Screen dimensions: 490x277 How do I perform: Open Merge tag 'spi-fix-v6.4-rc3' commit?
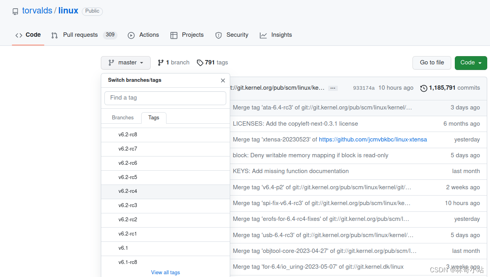(322, 203)
